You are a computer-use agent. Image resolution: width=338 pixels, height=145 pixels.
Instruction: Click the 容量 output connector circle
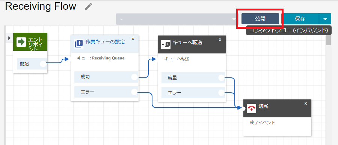pyautogui.click(x=222, y=78)
